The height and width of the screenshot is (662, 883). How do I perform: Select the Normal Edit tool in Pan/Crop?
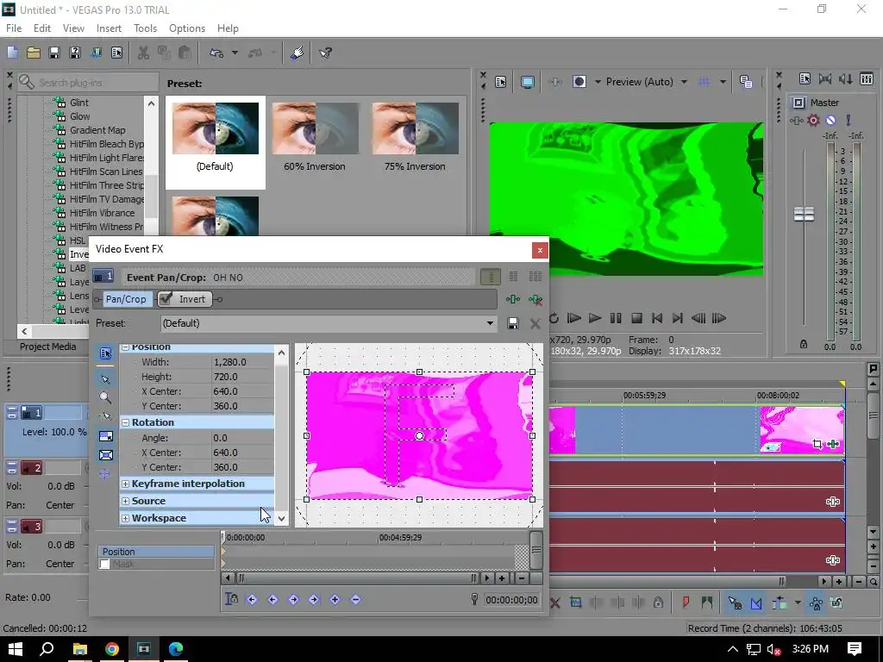105,379
